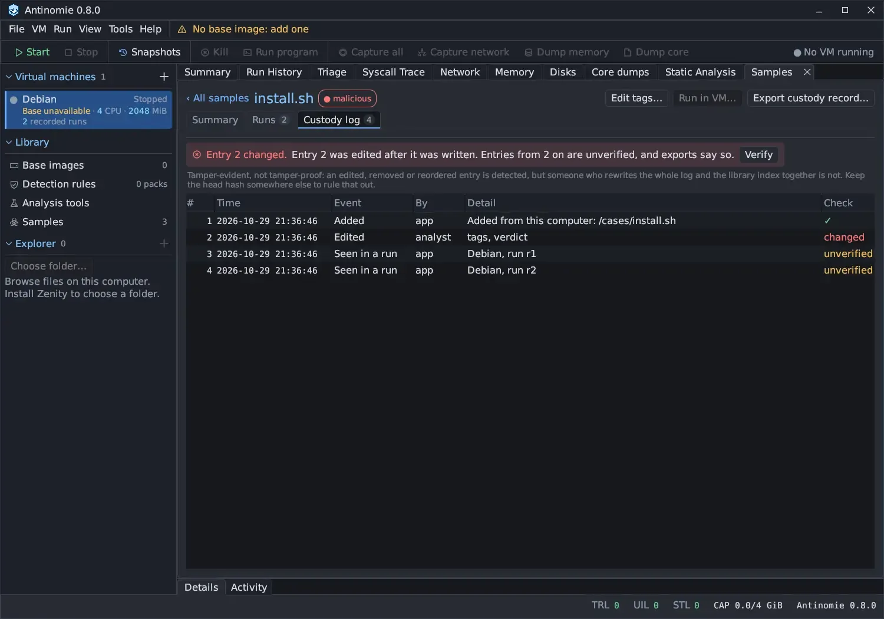Select the 'Debian, run r2' detail cell
Screen dimensions: 884x619
[x=502, y=270]
